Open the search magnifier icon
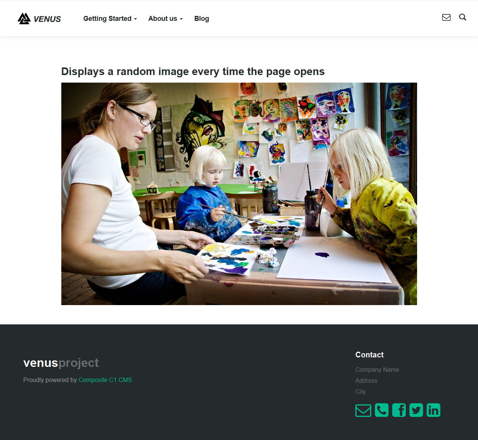Screen dimensions: 478x440 [462, 17]
